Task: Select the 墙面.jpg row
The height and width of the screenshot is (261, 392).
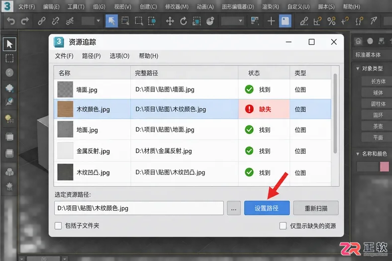Action: pyautogui.click(x=193, y=89)
